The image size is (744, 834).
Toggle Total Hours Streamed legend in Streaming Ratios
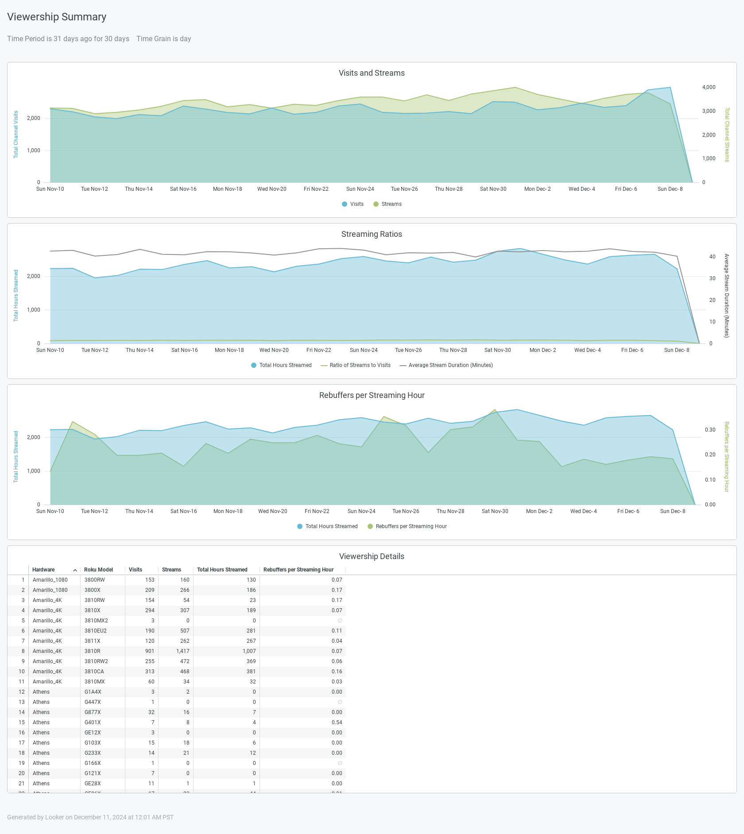pos(281,365)
